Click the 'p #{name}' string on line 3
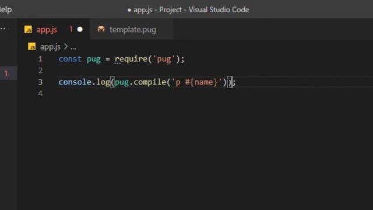The width and height of the screenshot is (373, 210). pyautogui.click(x=197, y=82)
